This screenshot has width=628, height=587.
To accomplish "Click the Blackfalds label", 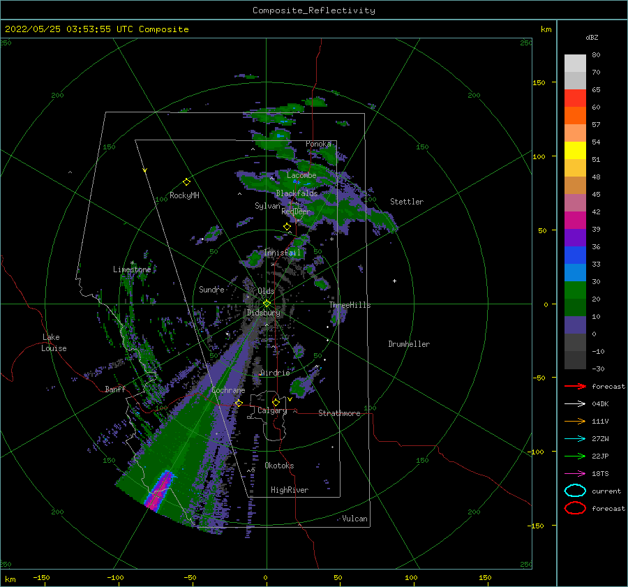I will (x=297, y=193).
